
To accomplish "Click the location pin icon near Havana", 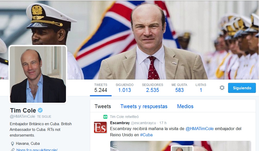I will click(x=12, y=144).
